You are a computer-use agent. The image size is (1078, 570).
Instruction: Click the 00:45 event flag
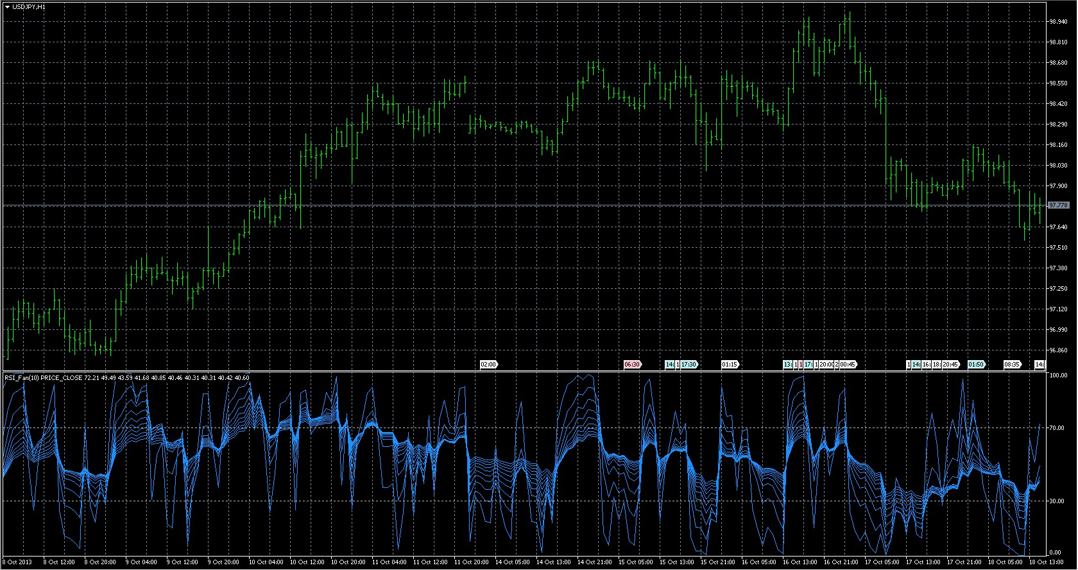(x=848, y=365)
